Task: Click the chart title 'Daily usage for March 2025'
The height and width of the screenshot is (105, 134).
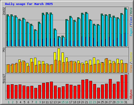Action: tap(29, 4)
